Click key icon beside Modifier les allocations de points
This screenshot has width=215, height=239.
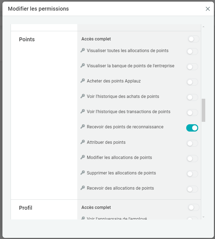83,157
